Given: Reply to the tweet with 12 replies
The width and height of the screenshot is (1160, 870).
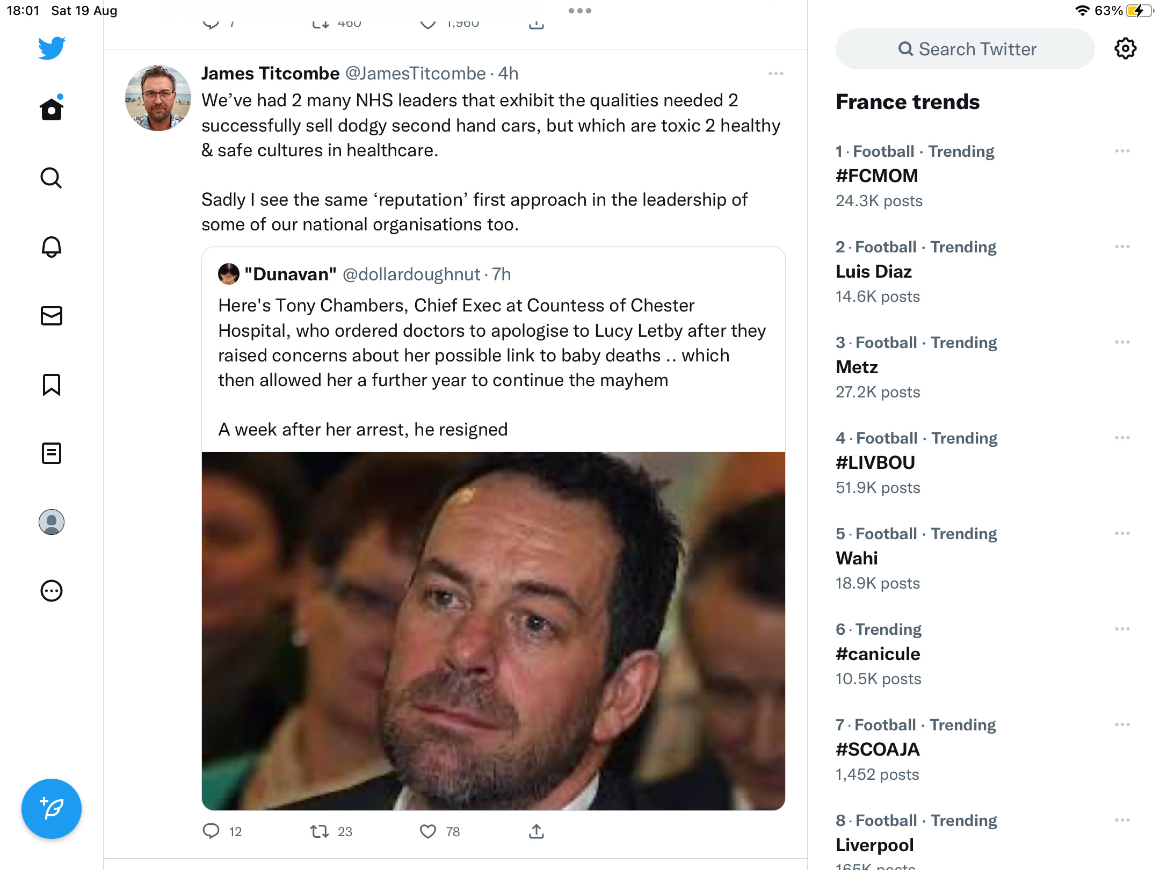Looking at the screenshot, I should (x=211, y=831).
